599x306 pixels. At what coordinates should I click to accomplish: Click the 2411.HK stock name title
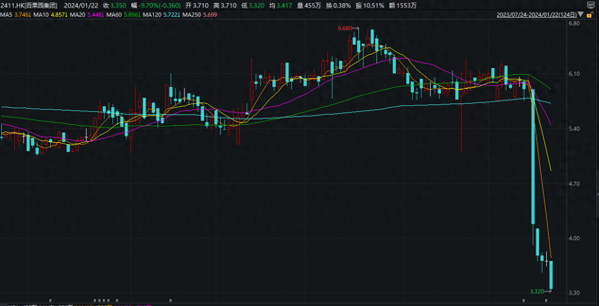(x=28, y=5)
